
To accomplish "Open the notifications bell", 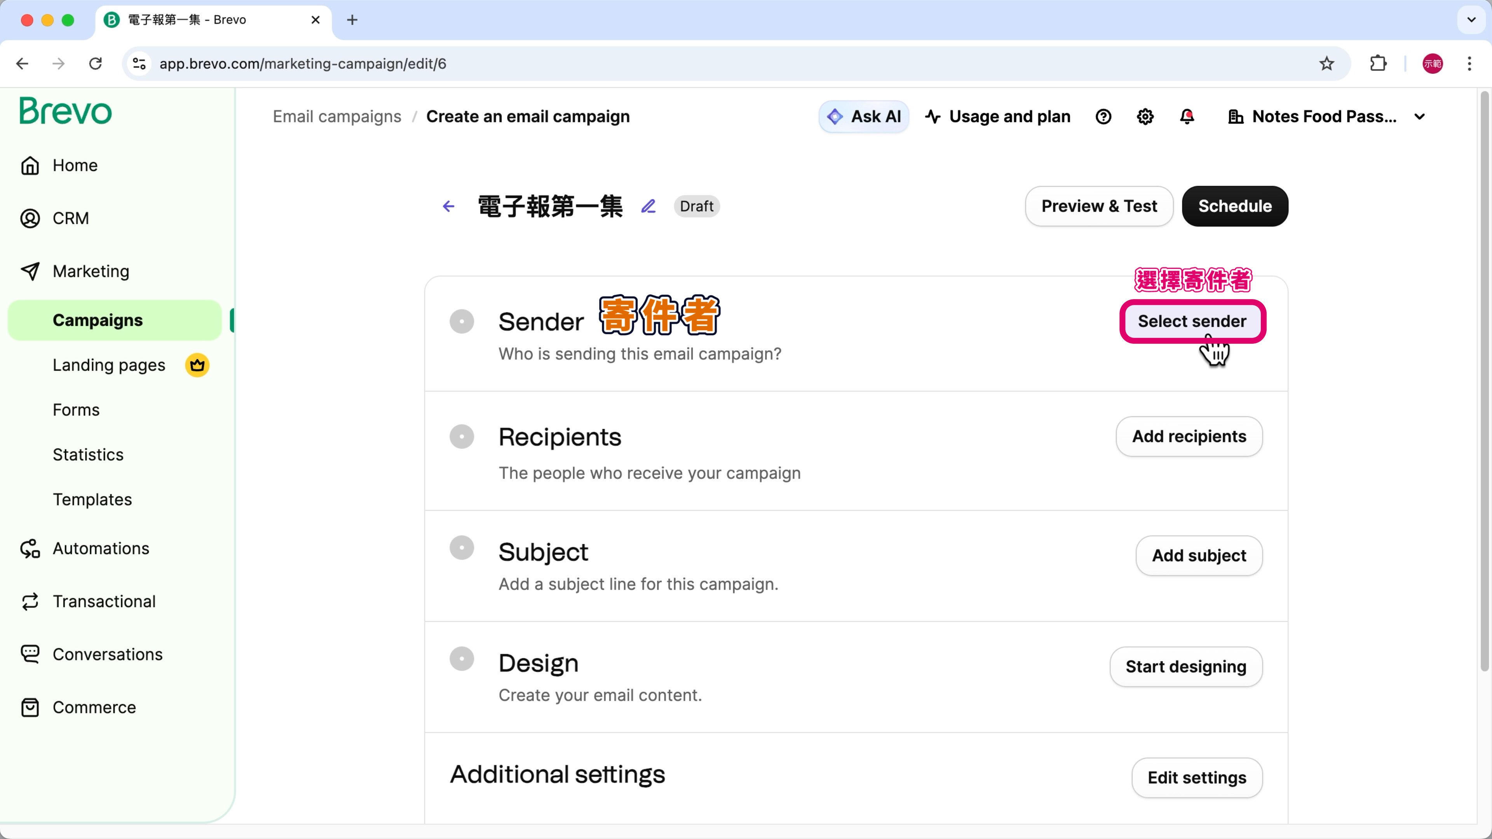I will pos(1187,117).
